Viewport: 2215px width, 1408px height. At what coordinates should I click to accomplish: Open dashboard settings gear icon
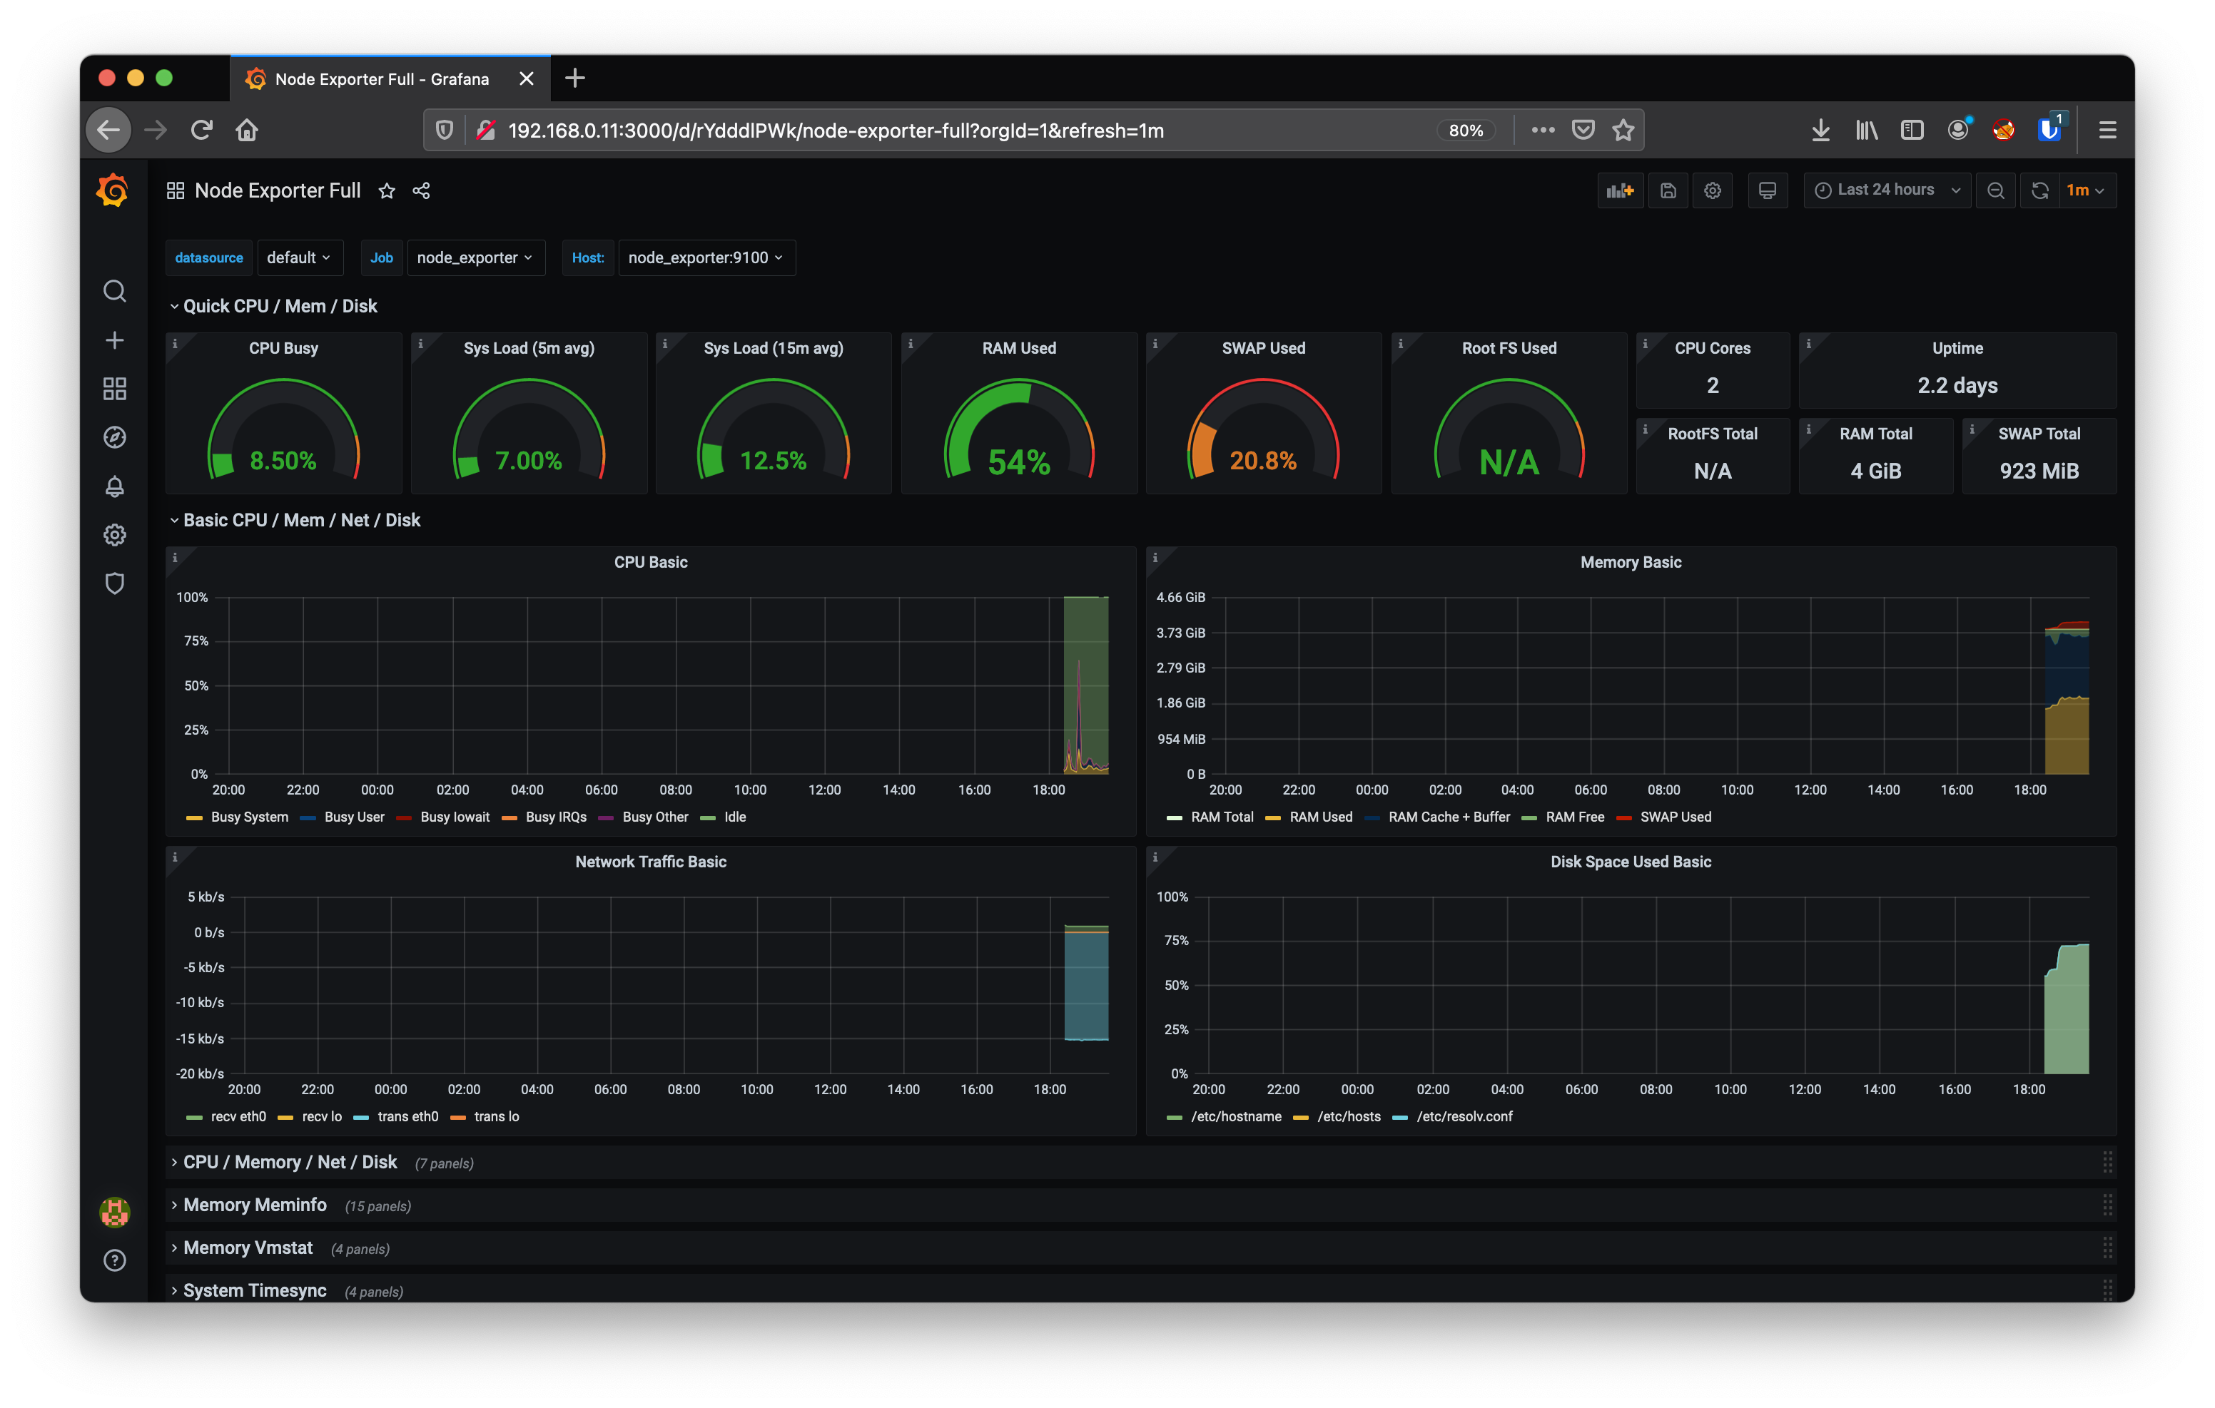1712,190
